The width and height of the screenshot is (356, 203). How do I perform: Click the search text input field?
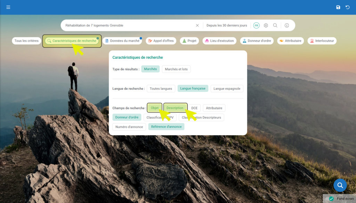coord(129,25)
